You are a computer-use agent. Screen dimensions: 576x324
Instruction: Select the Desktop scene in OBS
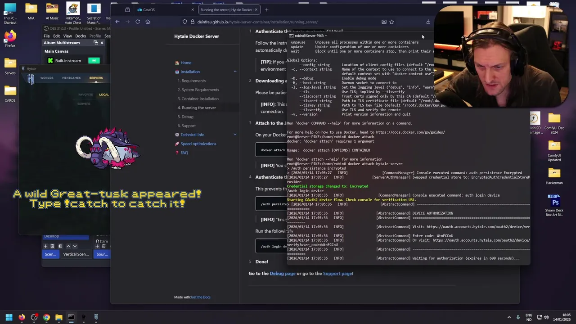[66, 236]
